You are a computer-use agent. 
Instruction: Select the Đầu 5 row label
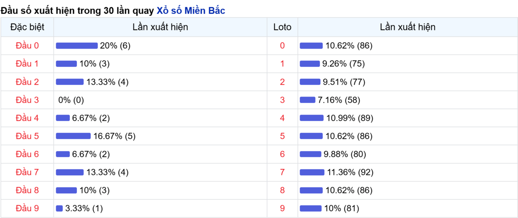27,136
